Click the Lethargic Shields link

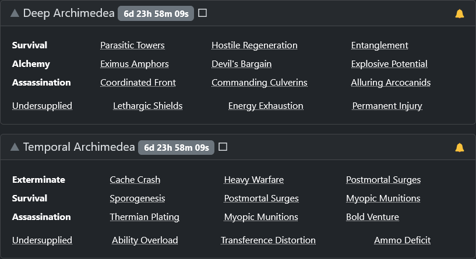[147, 106]
